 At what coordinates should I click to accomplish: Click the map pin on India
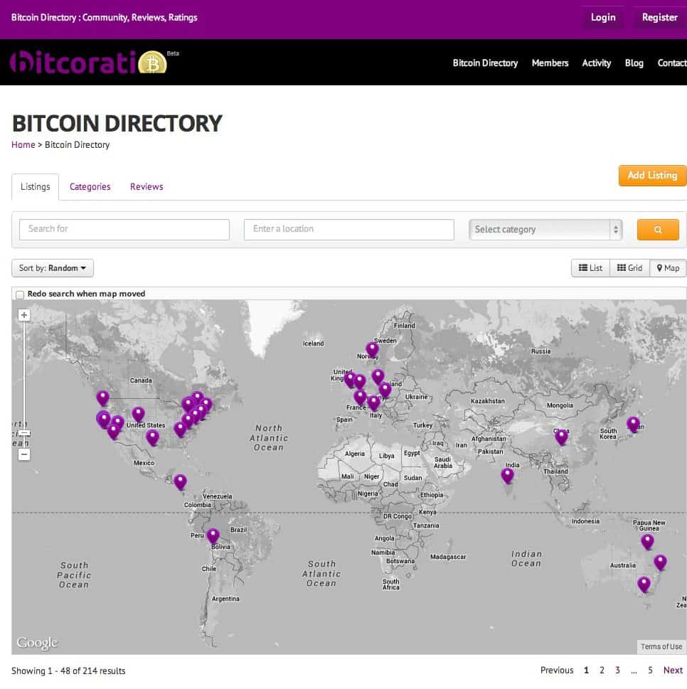[x=507, y=476]
